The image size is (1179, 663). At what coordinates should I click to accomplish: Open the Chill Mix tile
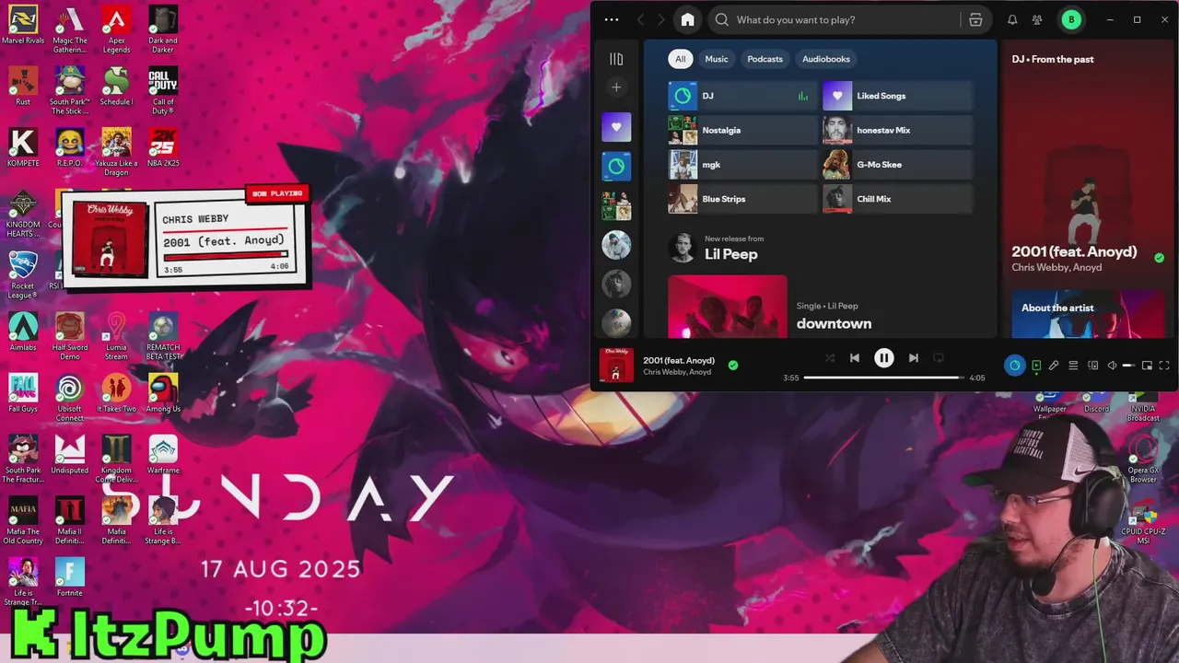(x=897, y=199)
